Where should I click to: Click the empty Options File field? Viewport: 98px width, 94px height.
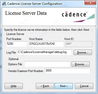click(47, 64)
